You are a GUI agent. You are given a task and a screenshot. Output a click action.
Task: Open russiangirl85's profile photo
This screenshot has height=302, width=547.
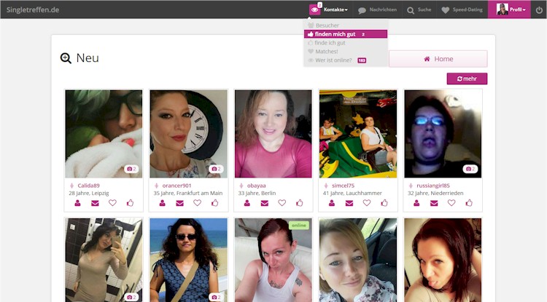[x=443, y=134]
